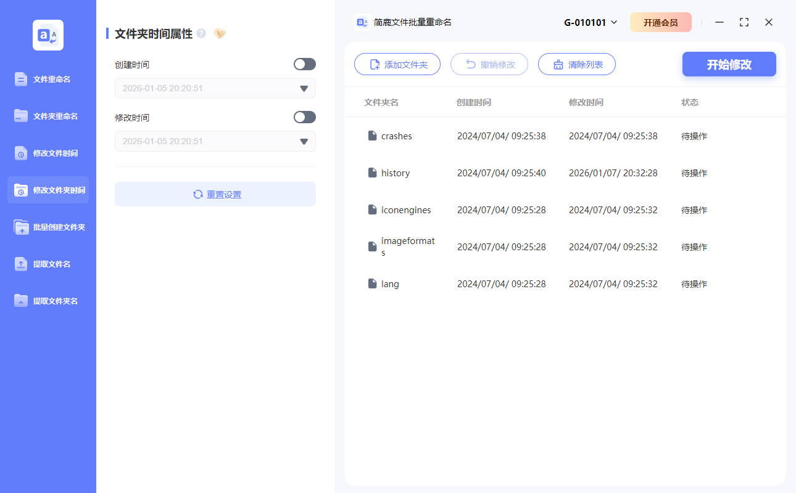
Task: Open the 文件夹重命名 tool icon
Action: point(21,116)
